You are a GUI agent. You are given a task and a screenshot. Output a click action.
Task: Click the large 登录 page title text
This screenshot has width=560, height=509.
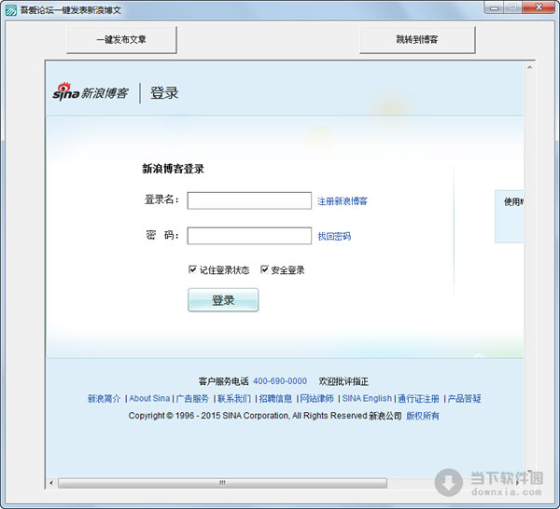[x=164, y=93]
